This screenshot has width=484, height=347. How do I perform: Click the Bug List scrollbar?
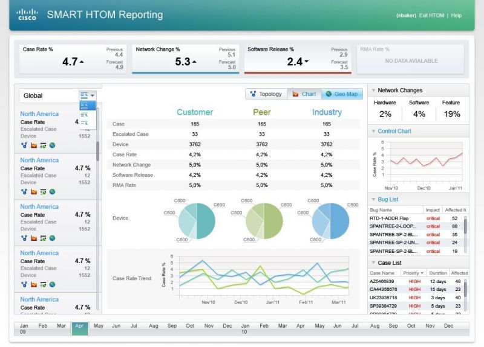tap(465, 234)
